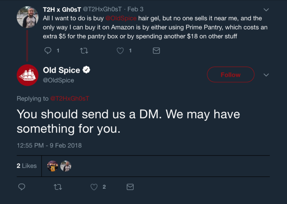The image size is (287, 204).
Task: Follow the Old Spice account
Action: 230,75
